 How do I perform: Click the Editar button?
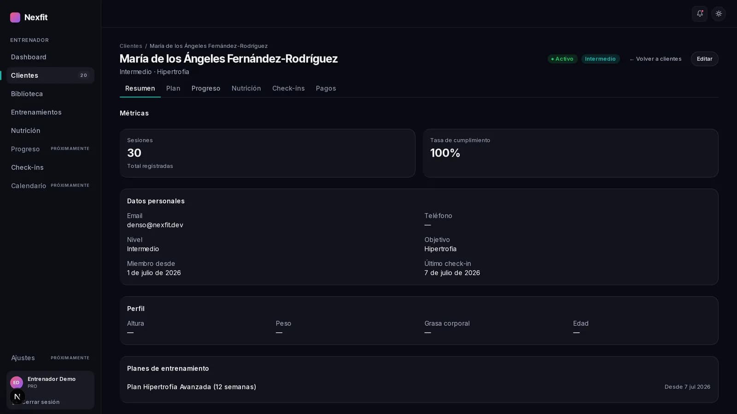(x=704, y=59)
